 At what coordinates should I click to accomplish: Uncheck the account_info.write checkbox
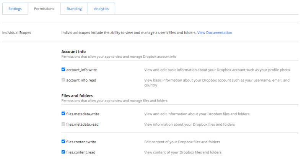pyautogui.click(x=63, y=70)
